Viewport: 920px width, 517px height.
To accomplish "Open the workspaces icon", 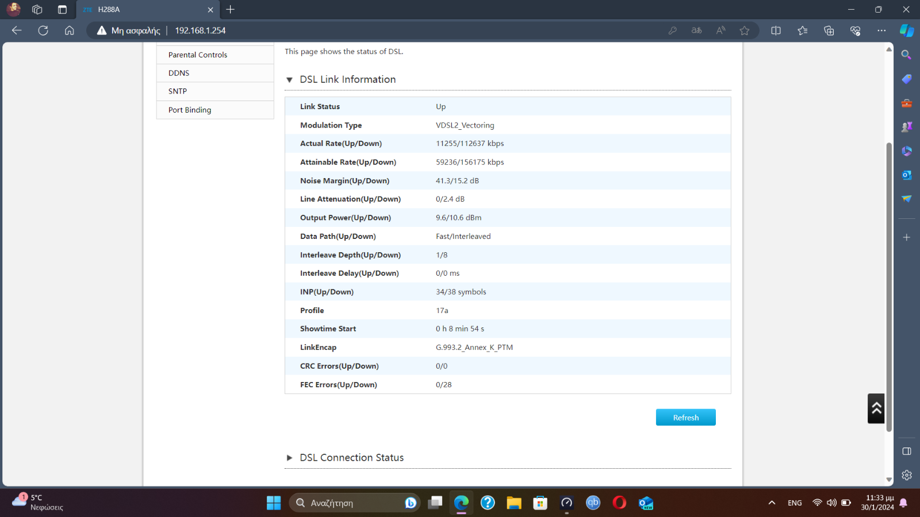I will pos(37,9).
